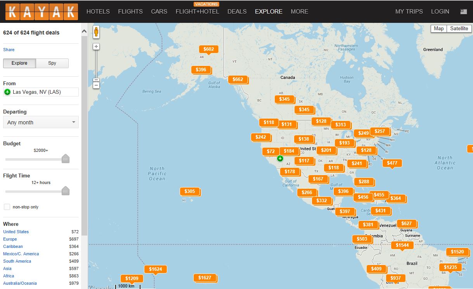Select the $937 flight deal marker
The image size is (473, 289).
point(396,278)
